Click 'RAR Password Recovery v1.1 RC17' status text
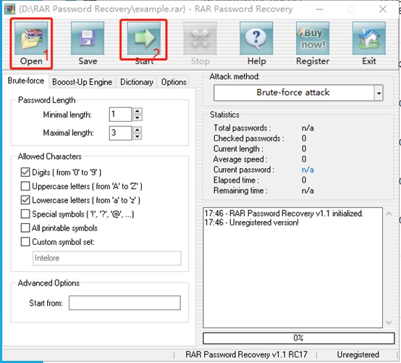 [x=246, y=354]
